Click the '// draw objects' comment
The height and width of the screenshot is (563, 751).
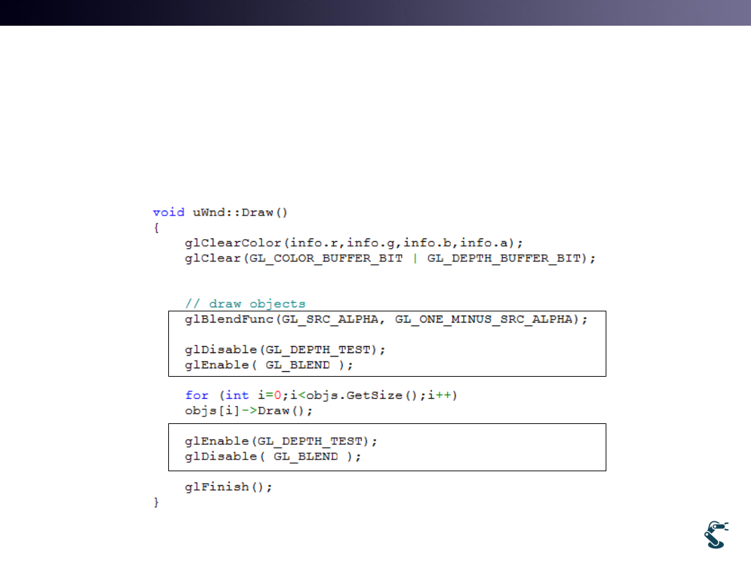click(x=245, y=304)
